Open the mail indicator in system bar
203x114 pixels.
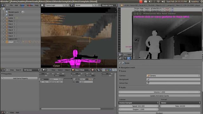146,2
